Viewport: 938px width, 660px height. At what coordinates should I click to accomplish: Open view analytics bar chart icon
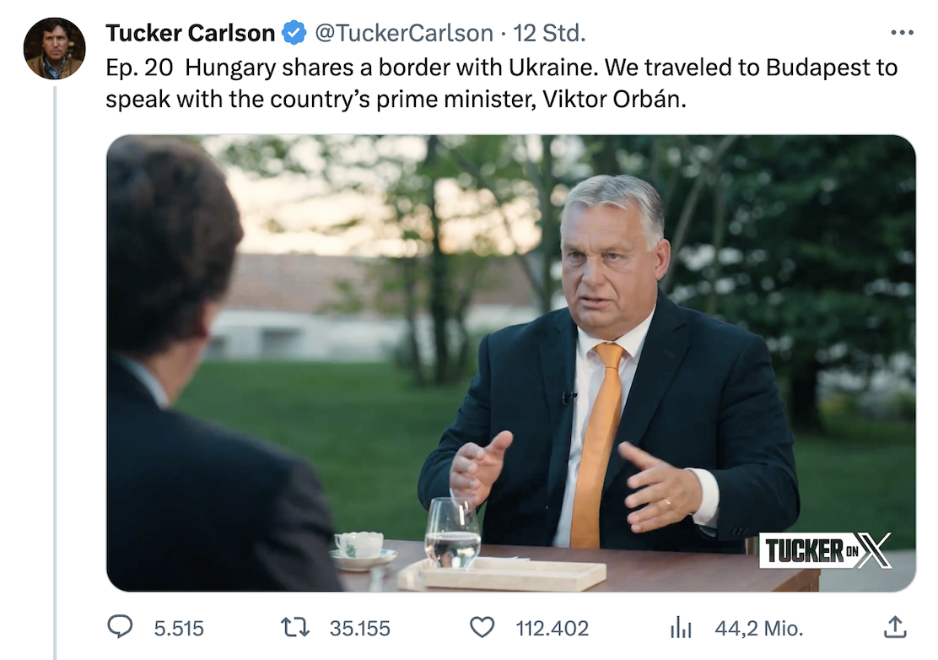tap(680, 627)
